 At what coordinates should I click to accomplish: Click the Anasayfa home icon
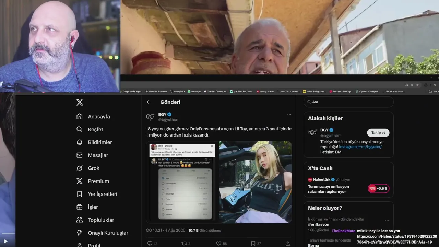click(x=80, y=117)
